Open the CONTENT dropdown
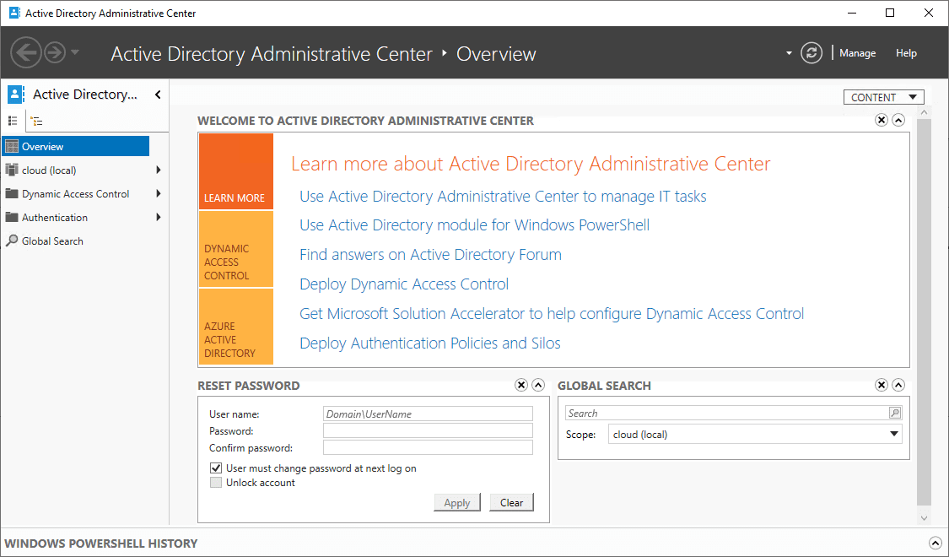This screenshot has width=949, height=557. point(883,97)
